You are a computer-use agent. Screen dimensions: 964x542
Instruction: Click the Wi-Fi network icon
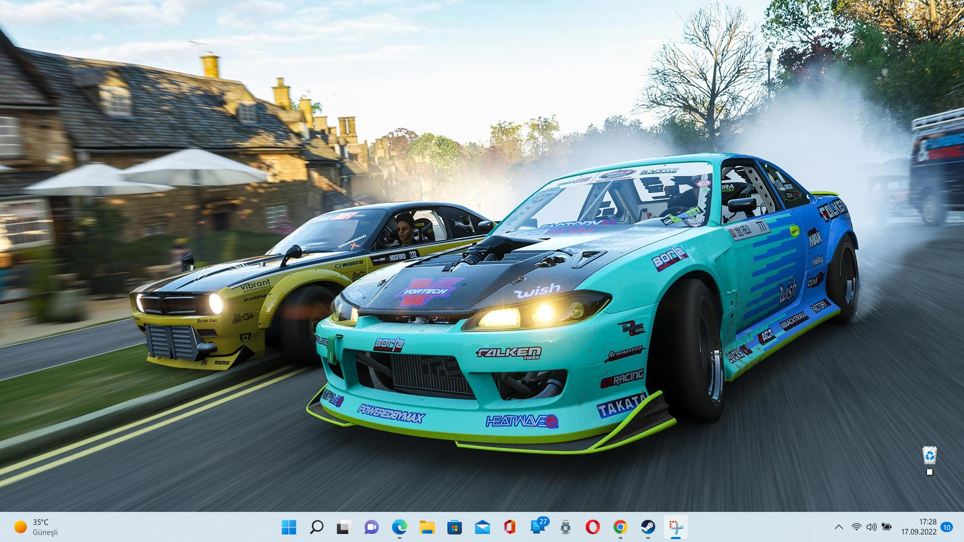click(856, 527)
